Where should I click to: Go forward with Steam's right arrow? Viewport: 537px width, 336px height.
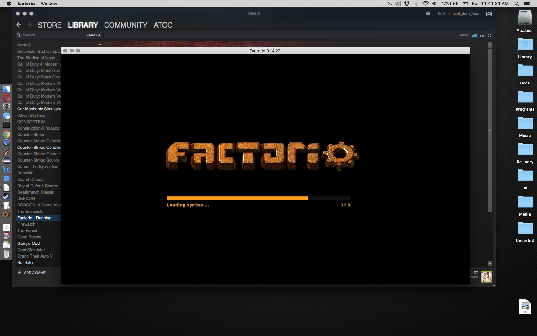click(29, 25)
